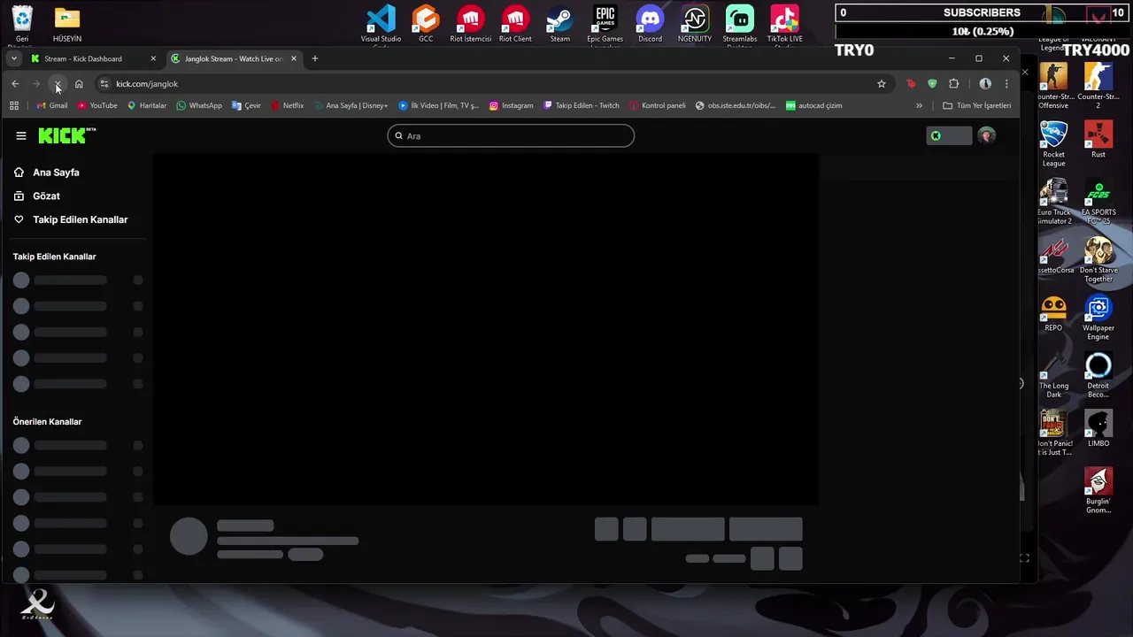Open Kick user avatar menu
Viewport: 1133px width, 637px height.
[986, 135]
